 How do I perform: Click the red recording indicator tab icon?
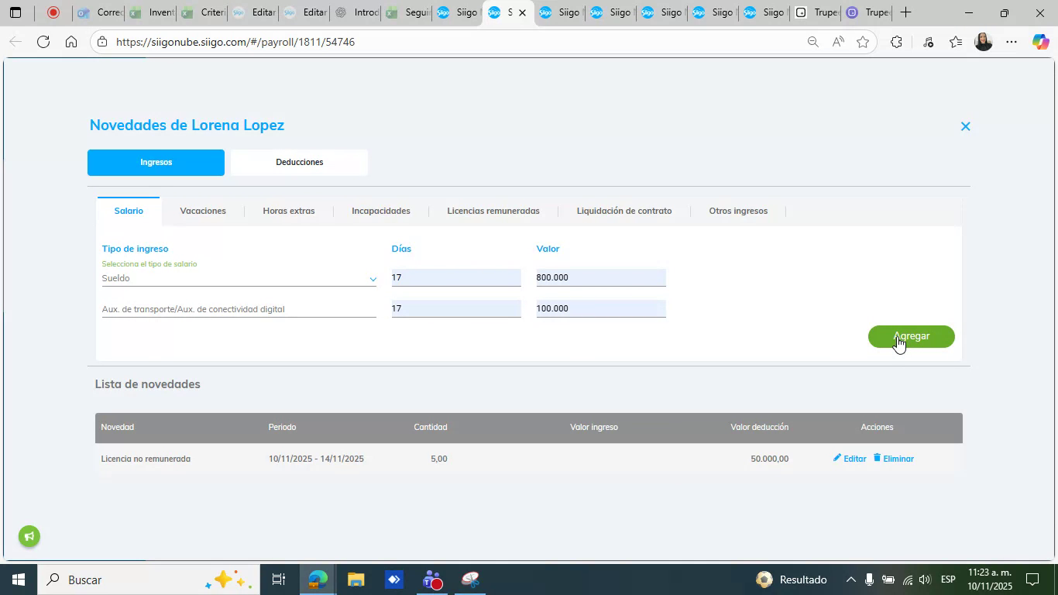click(x=53, y=12)
